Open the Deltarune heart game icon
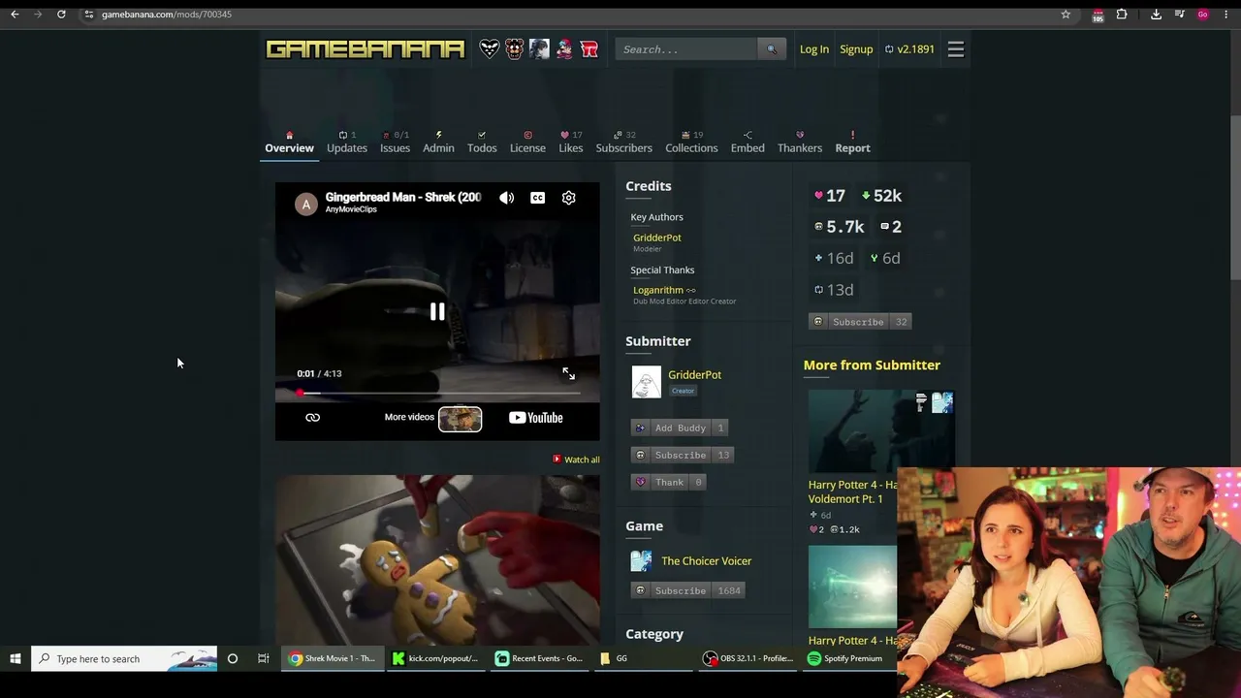This screenshot has height=698, width=1241. [490, 49]
